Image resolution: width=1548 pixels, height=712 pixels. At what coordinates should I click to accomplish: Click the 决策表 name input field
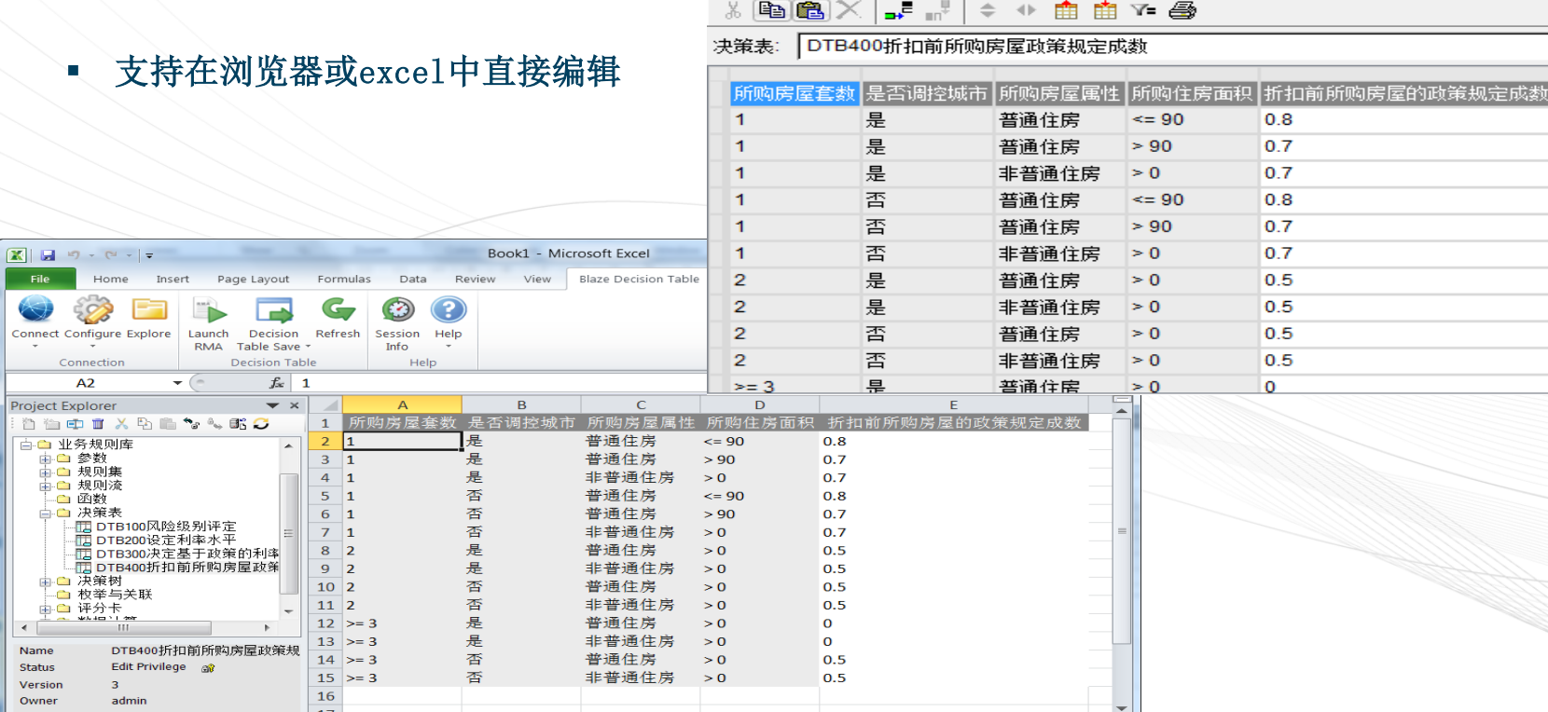coord(1173,46)
